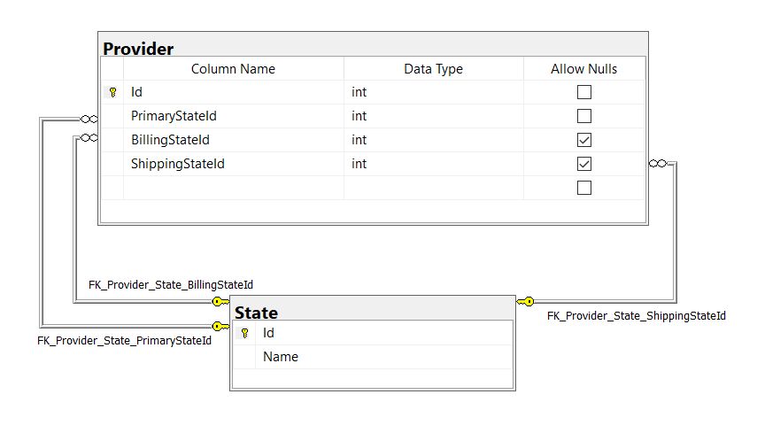Click the infinity connector at BillingStateId row

[89, 137]
